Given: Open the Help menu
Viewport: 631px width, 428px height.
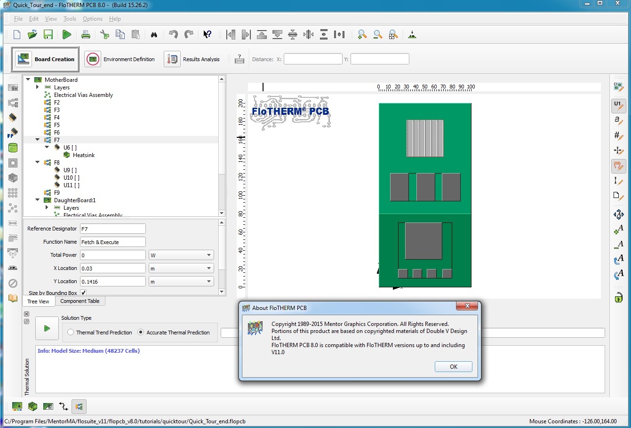Looking at the screenshot, I should point(115,19).
